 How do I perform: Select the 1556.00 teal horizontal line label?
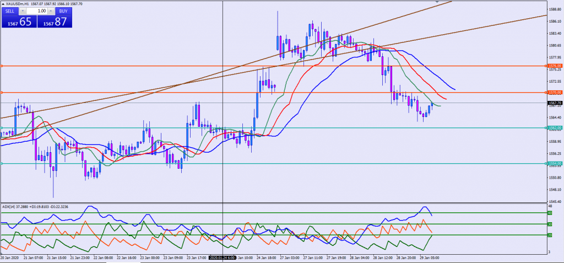pyautogui.click(x=555, y=164)
